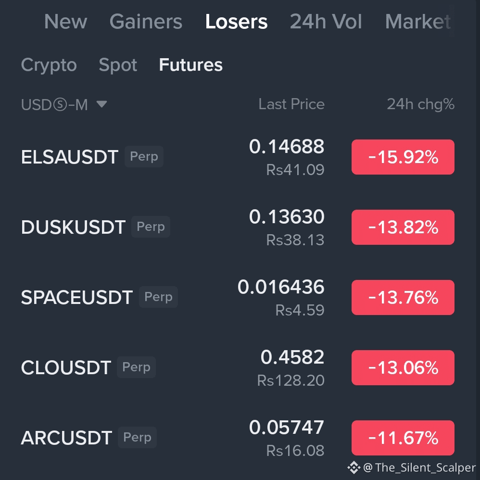This screenshot has width=480, height=480.
Task: Sort by the 24h chg% column header
Action: tap(421, 104)
